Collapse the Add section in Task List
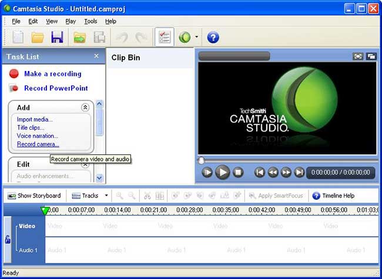The width and height of the screenshot is (382, 279). (85, 107)
